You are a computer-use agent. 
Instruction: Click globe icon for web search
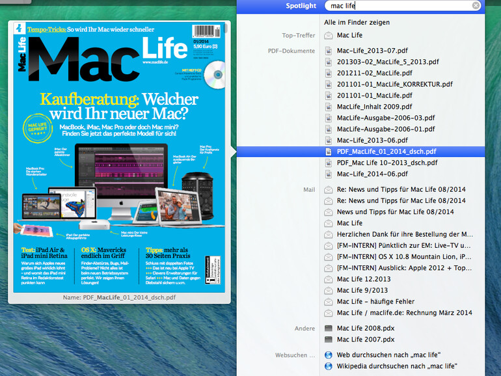click(x=328, y=355)
